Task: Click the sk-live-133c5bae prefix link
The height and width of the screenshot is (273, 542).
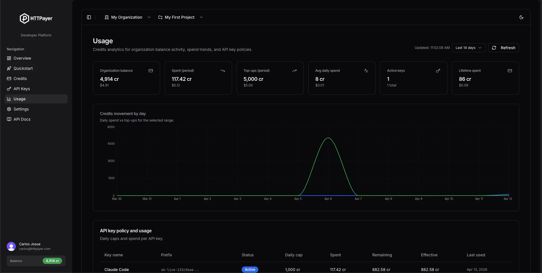Action: 180,270
